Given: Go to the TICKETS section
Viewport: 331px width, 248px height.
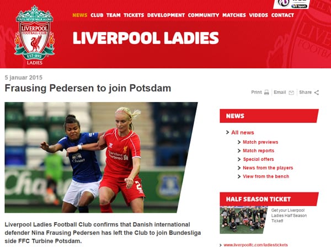Looking at the screenshot, I should pos(134,15).
